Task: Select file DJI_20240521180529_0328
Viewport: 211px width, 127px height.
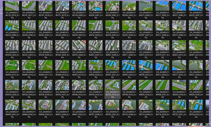Action: [12, 85]
